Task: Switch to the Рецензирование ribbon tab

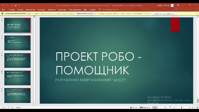Action: click(75, 10)
